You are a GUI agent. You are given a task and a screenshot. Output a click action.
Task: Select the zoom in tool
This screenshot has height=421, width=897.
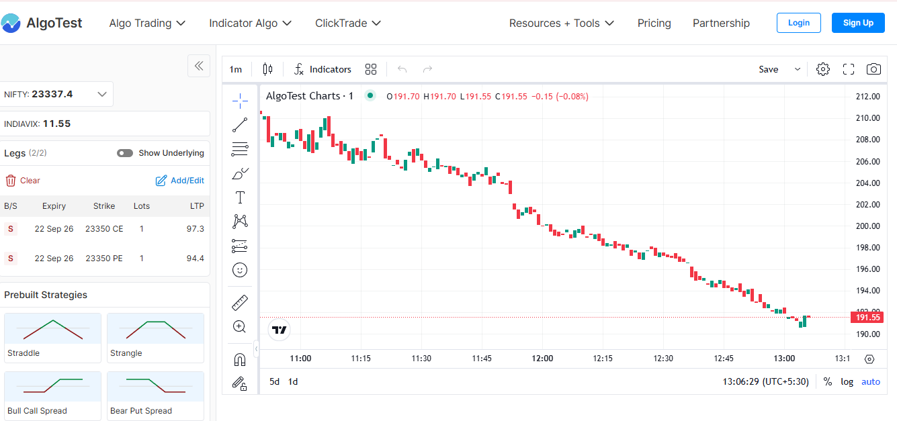(x=240, y=327)
